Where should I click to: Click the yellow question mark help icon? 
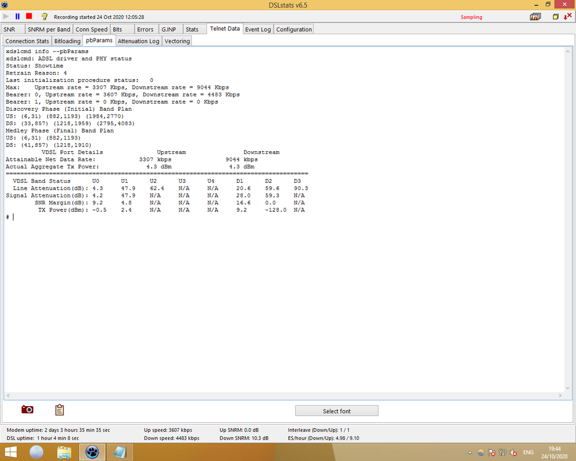click(x=45, y=17)
